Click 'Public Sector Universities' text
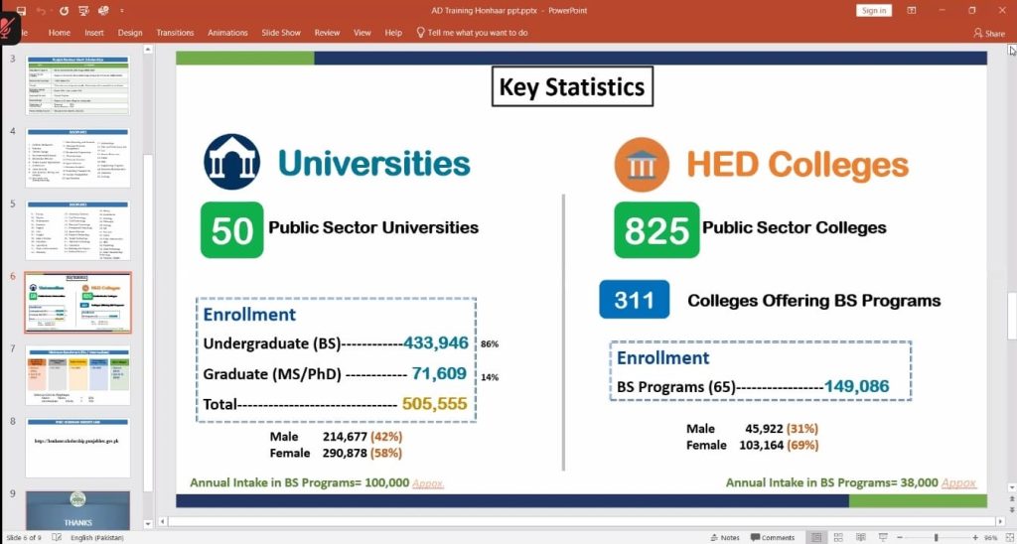 (373, 227)
